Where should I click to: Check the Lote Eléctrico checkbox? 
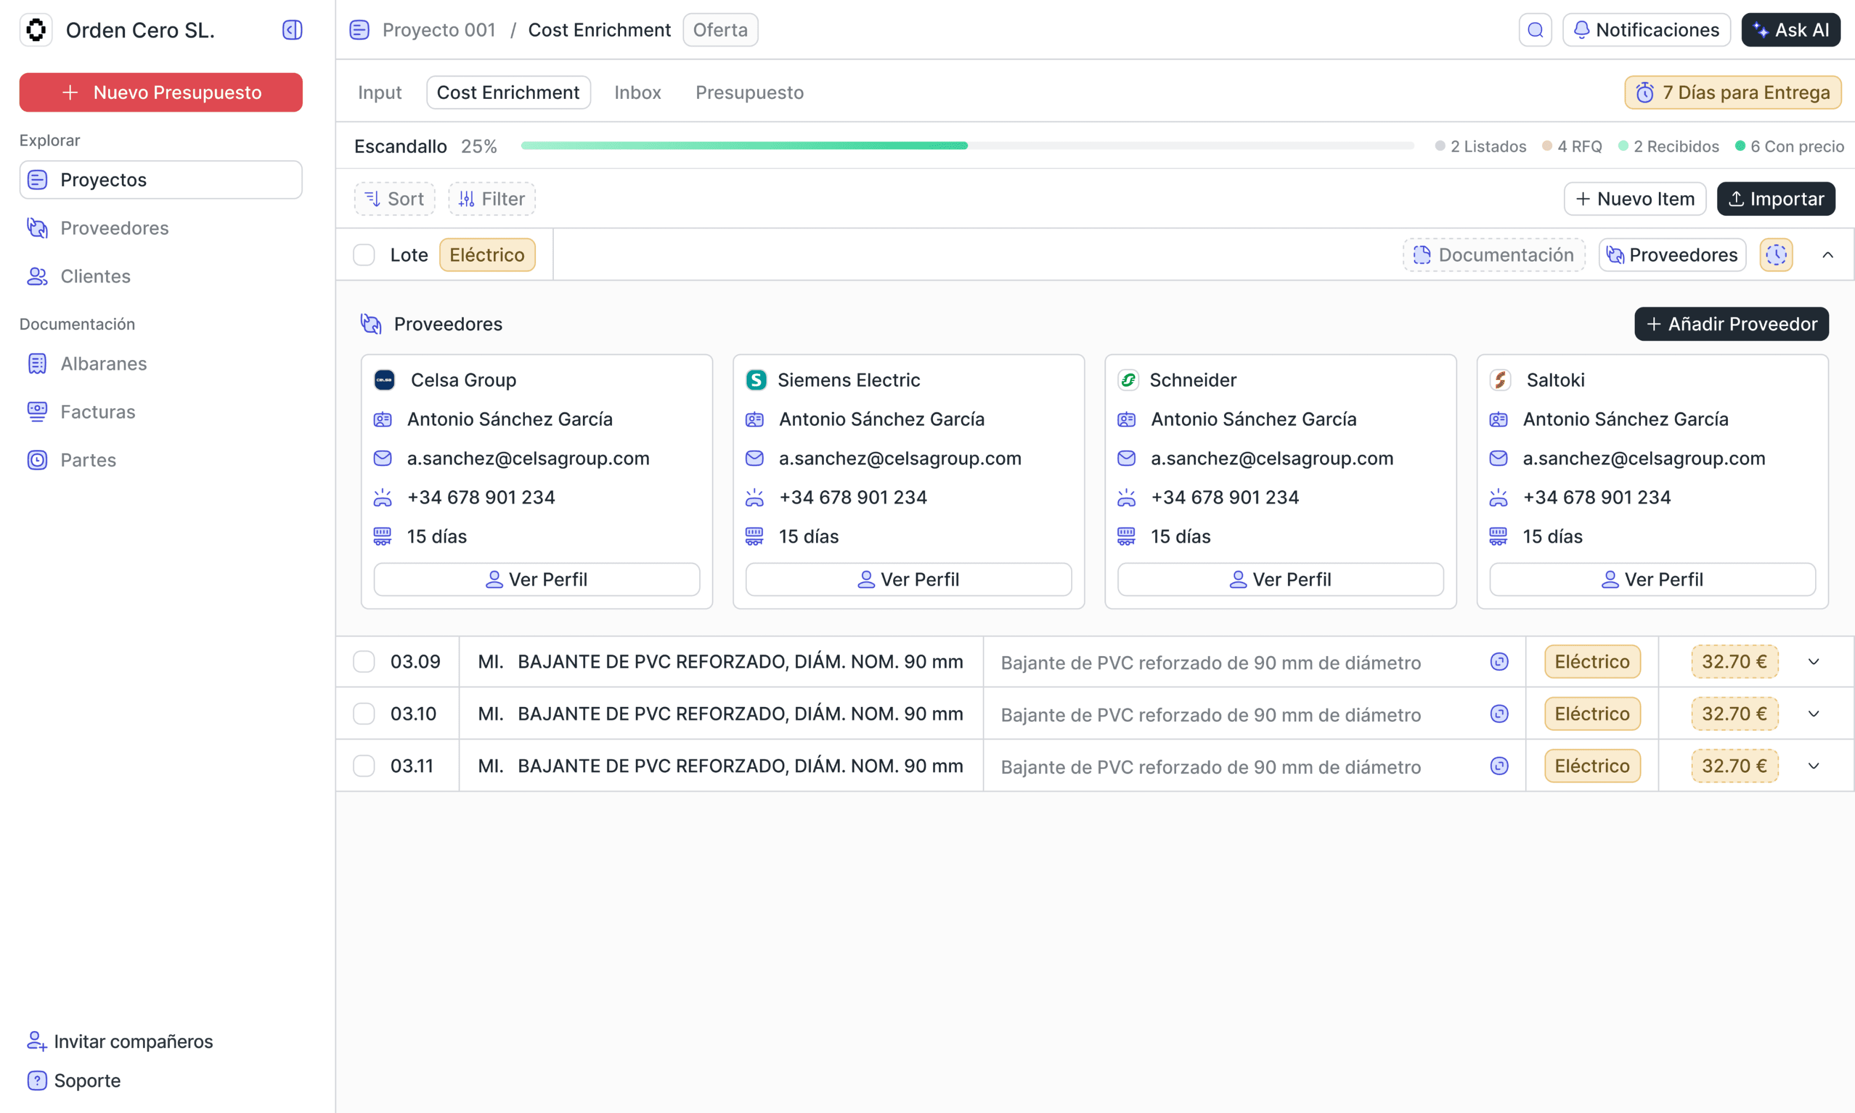(364, 255)
